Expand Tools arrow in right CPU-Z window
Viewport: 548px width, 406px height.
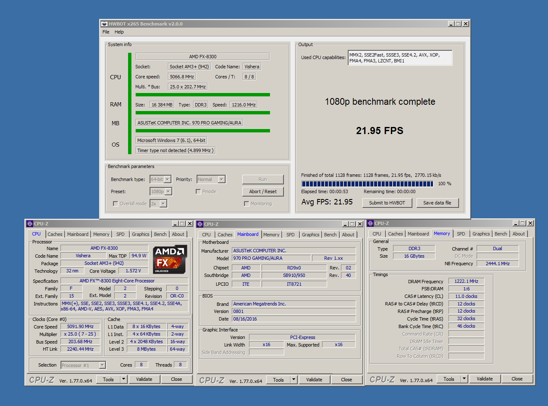[464, 379]
